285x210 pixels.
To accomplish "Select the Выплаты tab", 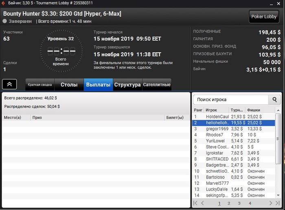I will pyautogui.click(x=98, y=85).
